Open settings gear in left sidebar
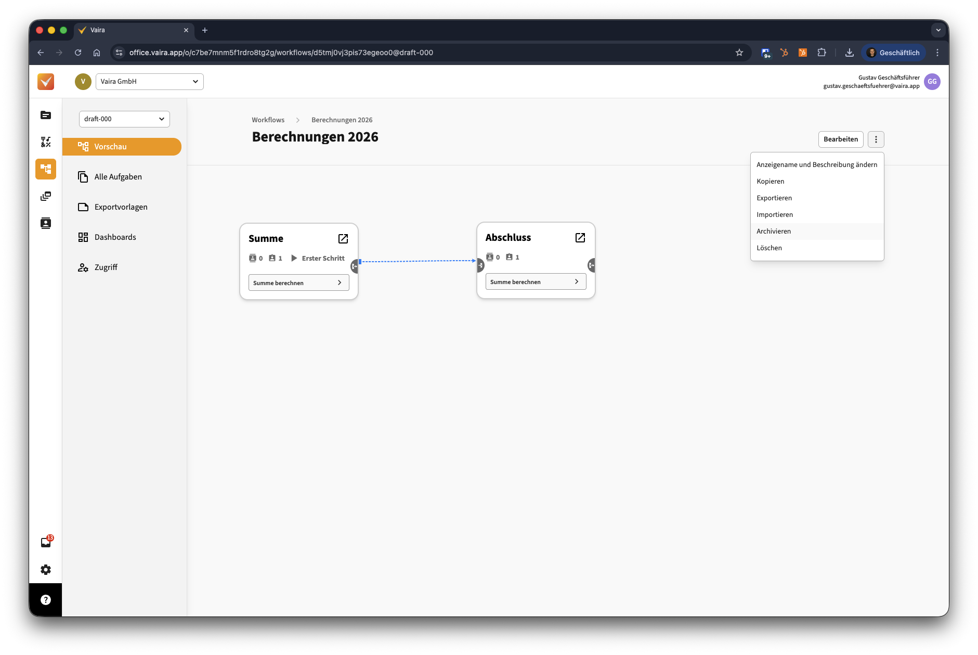Image resolution: width=978 pixels, height=655 pixels. tap(46, 570)
